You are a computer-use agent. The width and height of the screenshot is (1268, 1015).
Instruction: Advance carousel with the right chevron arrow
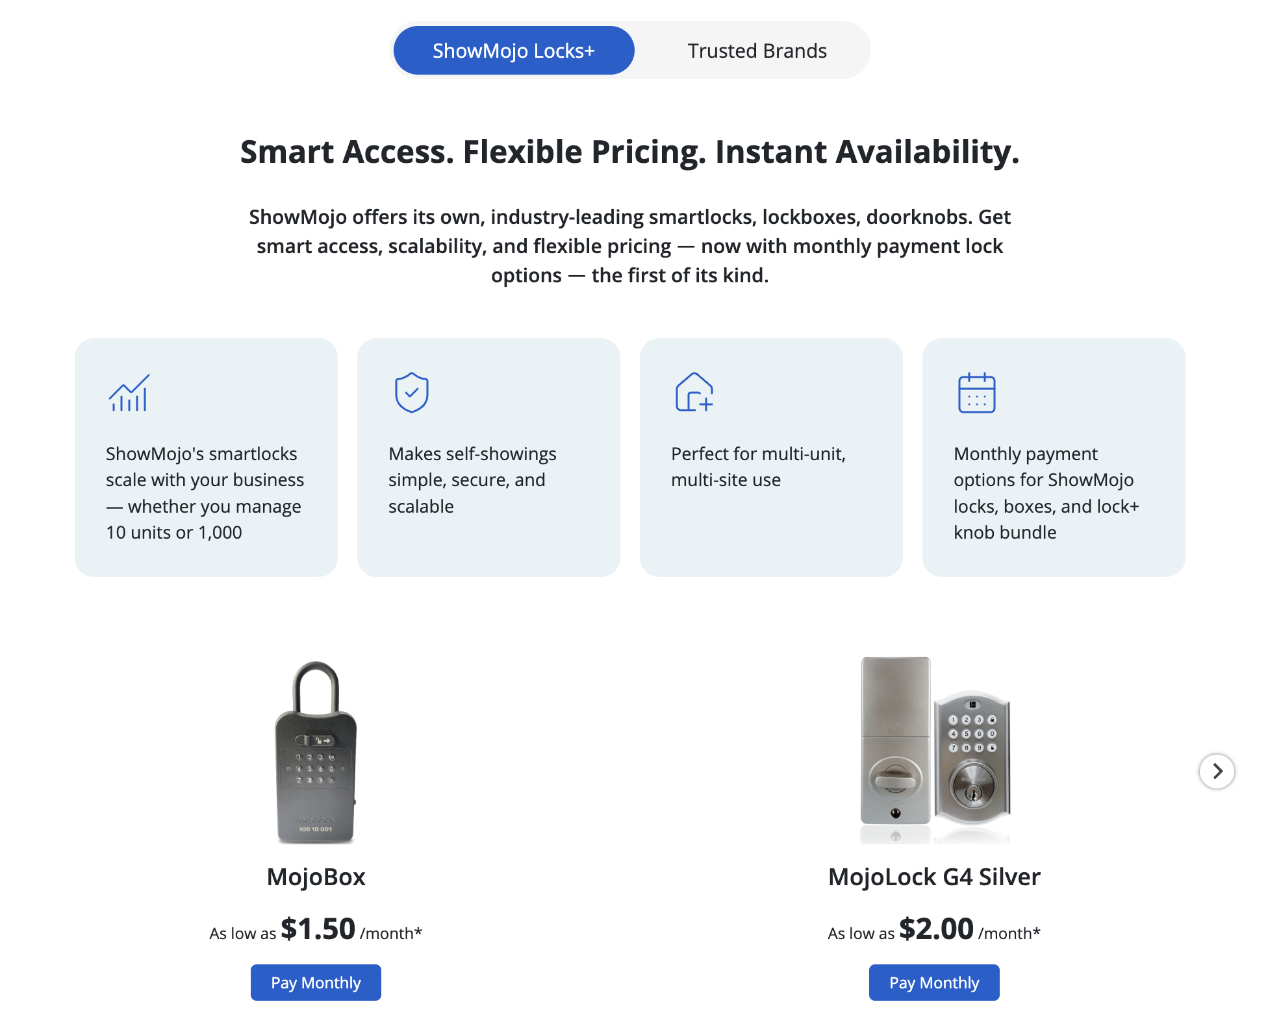(x=1217, y=771)
